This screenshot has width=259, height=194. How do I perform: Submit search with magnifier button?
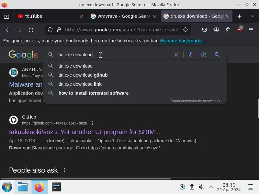[217, 55]
